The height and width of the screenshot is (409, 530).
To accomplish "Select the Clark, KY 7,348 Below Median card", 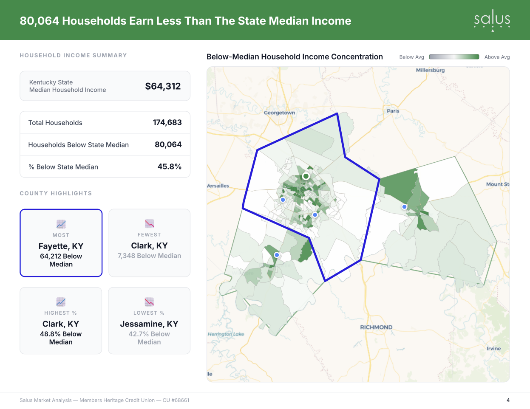I will click(x=149, y=243).
